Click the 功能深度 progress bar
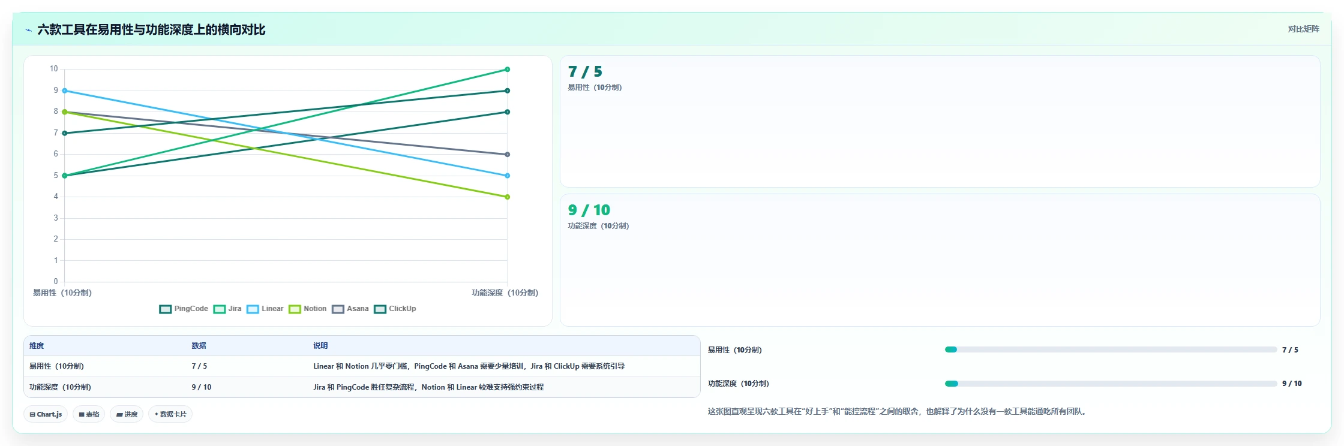 pos(1111,384)
